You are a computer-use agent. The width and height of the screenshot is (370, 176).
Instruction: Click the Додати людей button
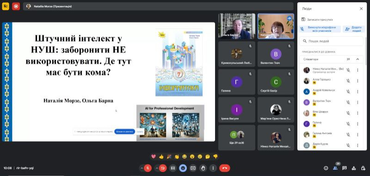coord(354,29)
